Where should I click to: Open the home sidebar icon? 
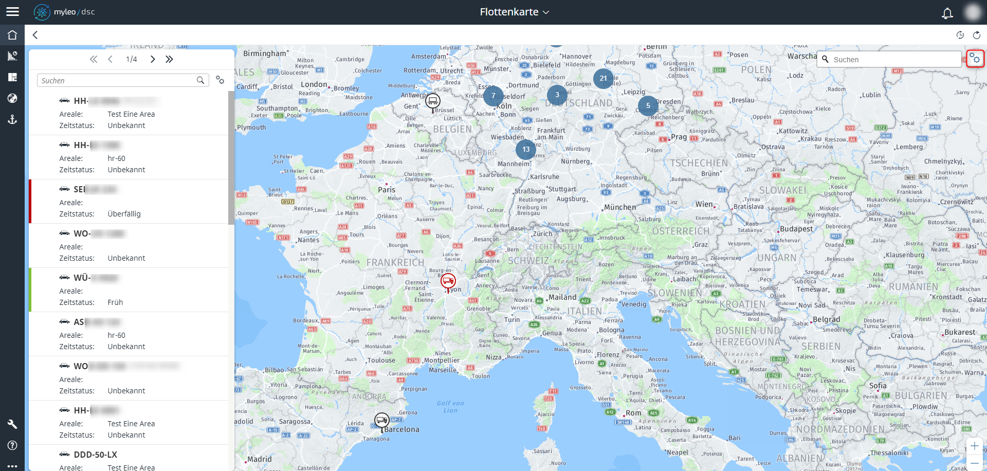click(12, 35)
